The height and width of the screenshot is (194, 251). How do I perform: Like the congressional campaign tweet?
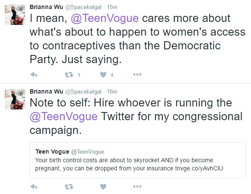click(103, 186)
